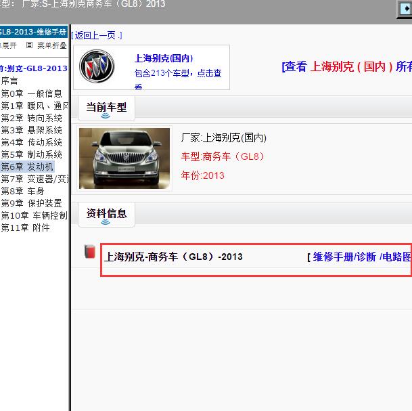Select the 资料信息 tab

click(x=106, y=214)
